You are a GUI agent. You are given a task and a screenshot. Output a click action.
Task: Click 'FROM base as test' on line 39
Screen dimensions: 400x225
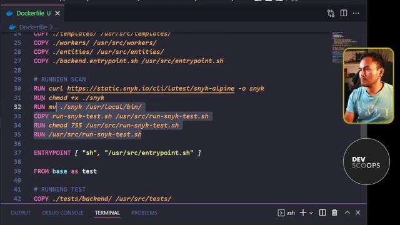(x=65, y=171)
